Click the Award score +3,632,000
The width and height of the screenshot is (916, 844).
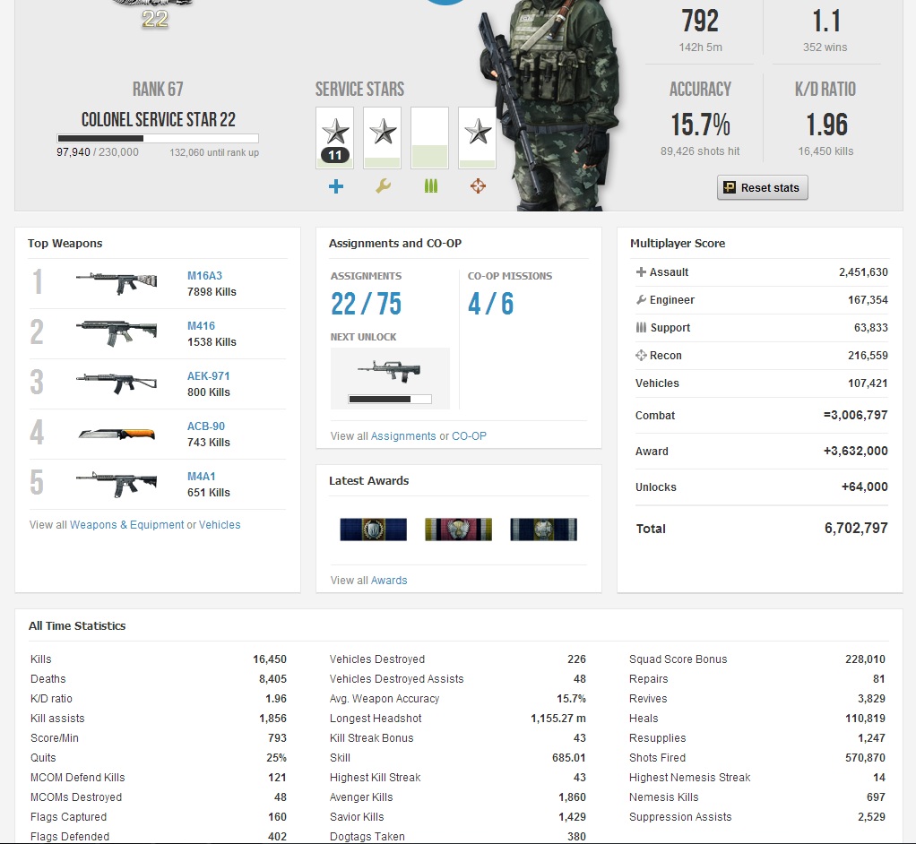point(856,451)
